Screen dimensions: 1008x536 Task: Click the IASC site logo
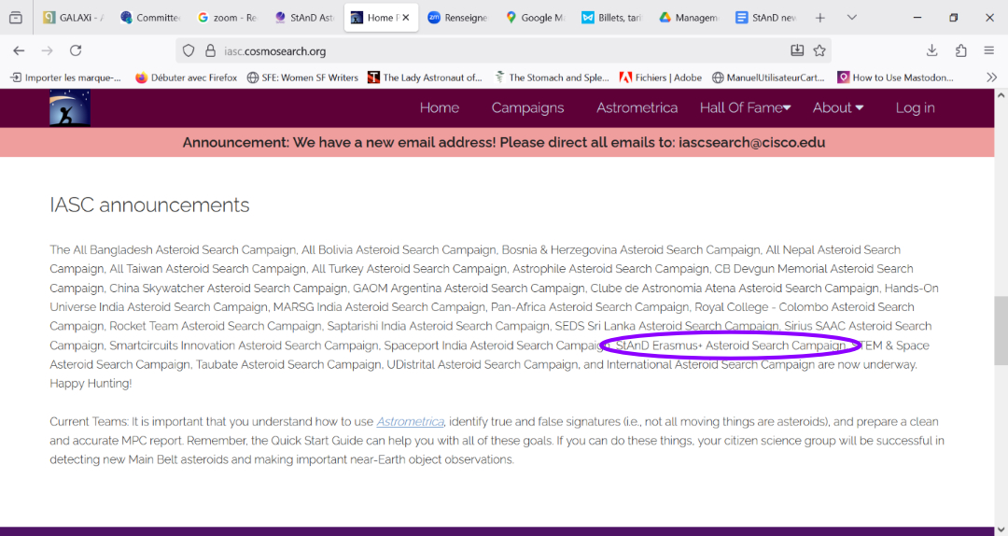(70, 108)
